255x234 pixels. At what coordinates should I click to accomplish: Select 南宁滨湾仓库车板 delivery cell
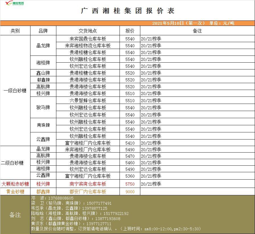point(88,184)
